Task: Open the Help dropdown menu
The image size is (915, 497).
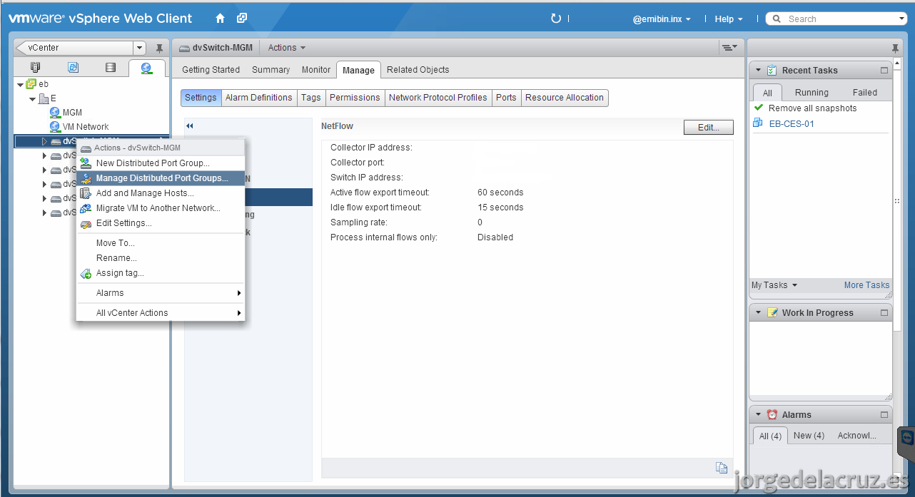Action: (x=729, y=19)
